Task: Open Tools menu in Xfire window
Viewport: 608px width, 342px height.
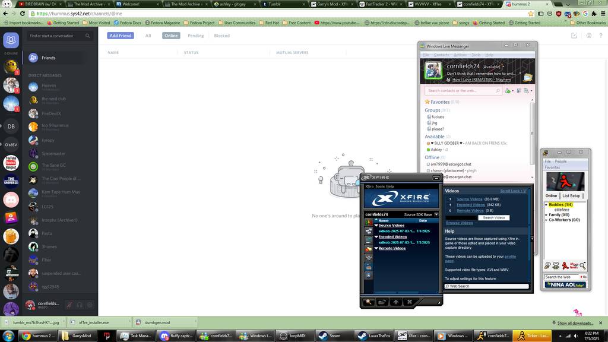Action: 380,186
